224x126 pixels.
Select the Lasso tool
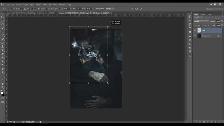[2, 24]
